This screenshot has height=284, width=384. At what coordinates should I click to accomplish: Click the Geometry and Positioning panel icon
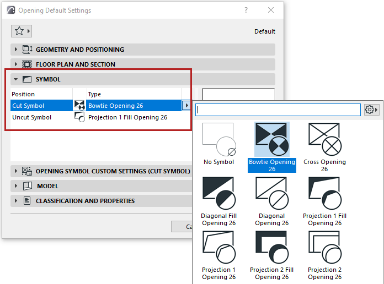tap(27, 50)
